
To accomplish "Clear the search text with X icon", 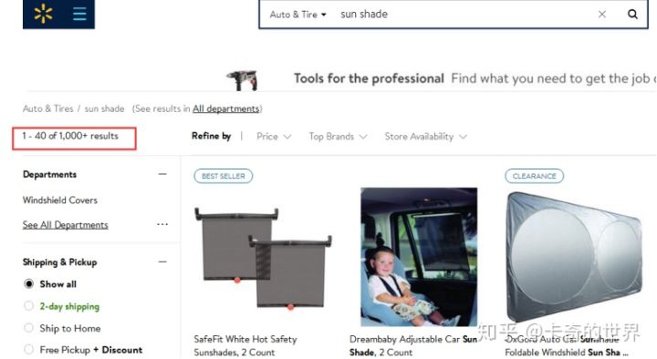I will (602, 15).
